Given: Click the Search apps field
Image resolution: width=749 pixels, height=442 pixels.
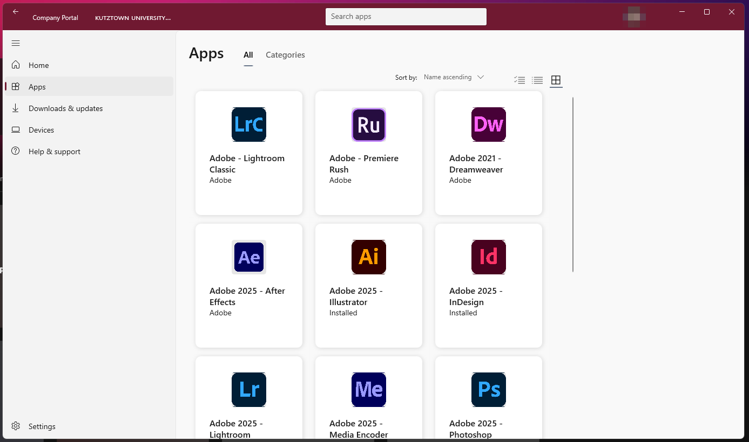Looking at the screenshot, I should (x=406, y=17).
